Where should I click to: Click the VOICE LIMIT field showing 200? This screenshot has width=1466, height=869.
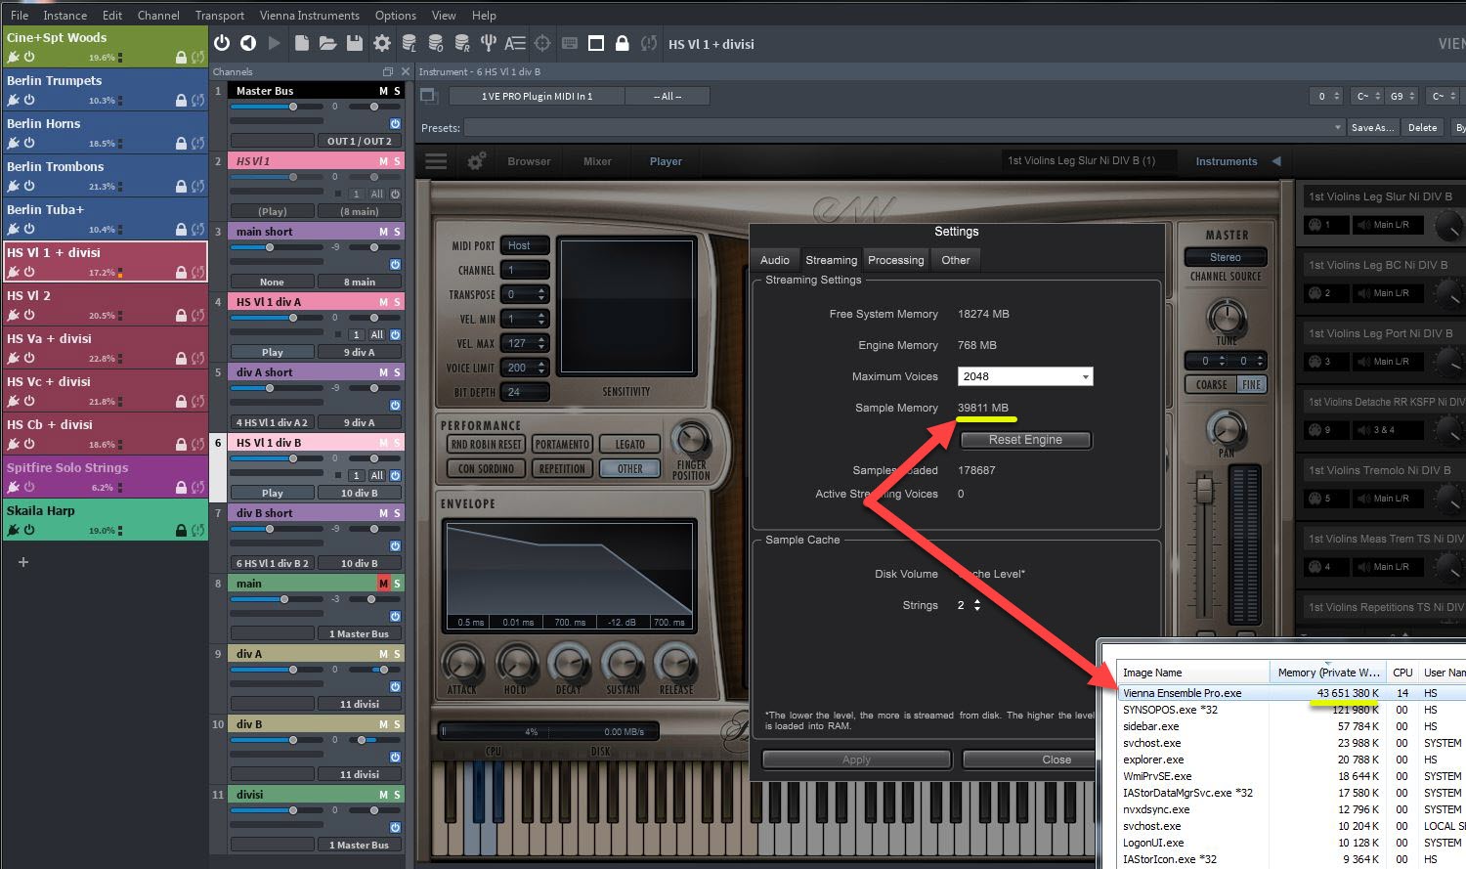click(525, 368)
